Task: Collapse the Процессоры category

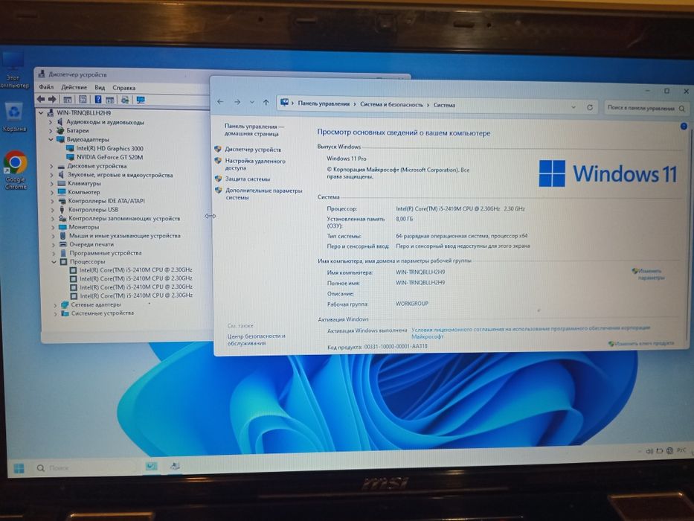Action: 54,262
